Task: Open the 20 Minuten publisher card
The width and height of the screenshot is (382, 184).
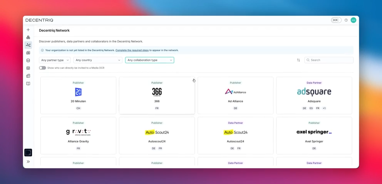Action: point(78,95)
